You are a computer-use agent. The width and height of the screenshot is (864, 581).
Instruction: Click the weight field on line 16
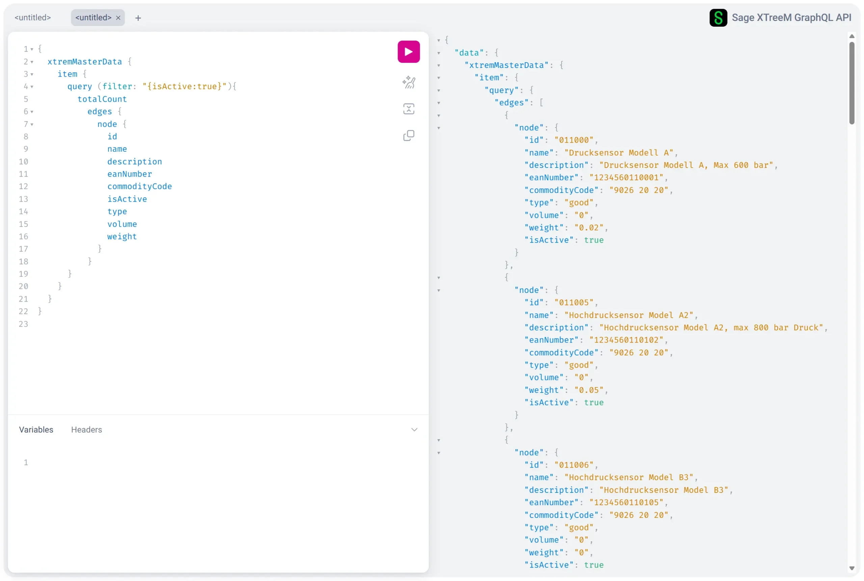[x=122, y=236]
